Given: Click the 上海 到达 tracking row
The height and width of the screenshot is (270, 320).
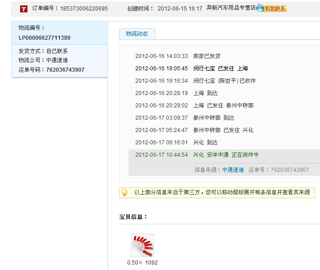Looking at the screenshot, I should 176,93.
